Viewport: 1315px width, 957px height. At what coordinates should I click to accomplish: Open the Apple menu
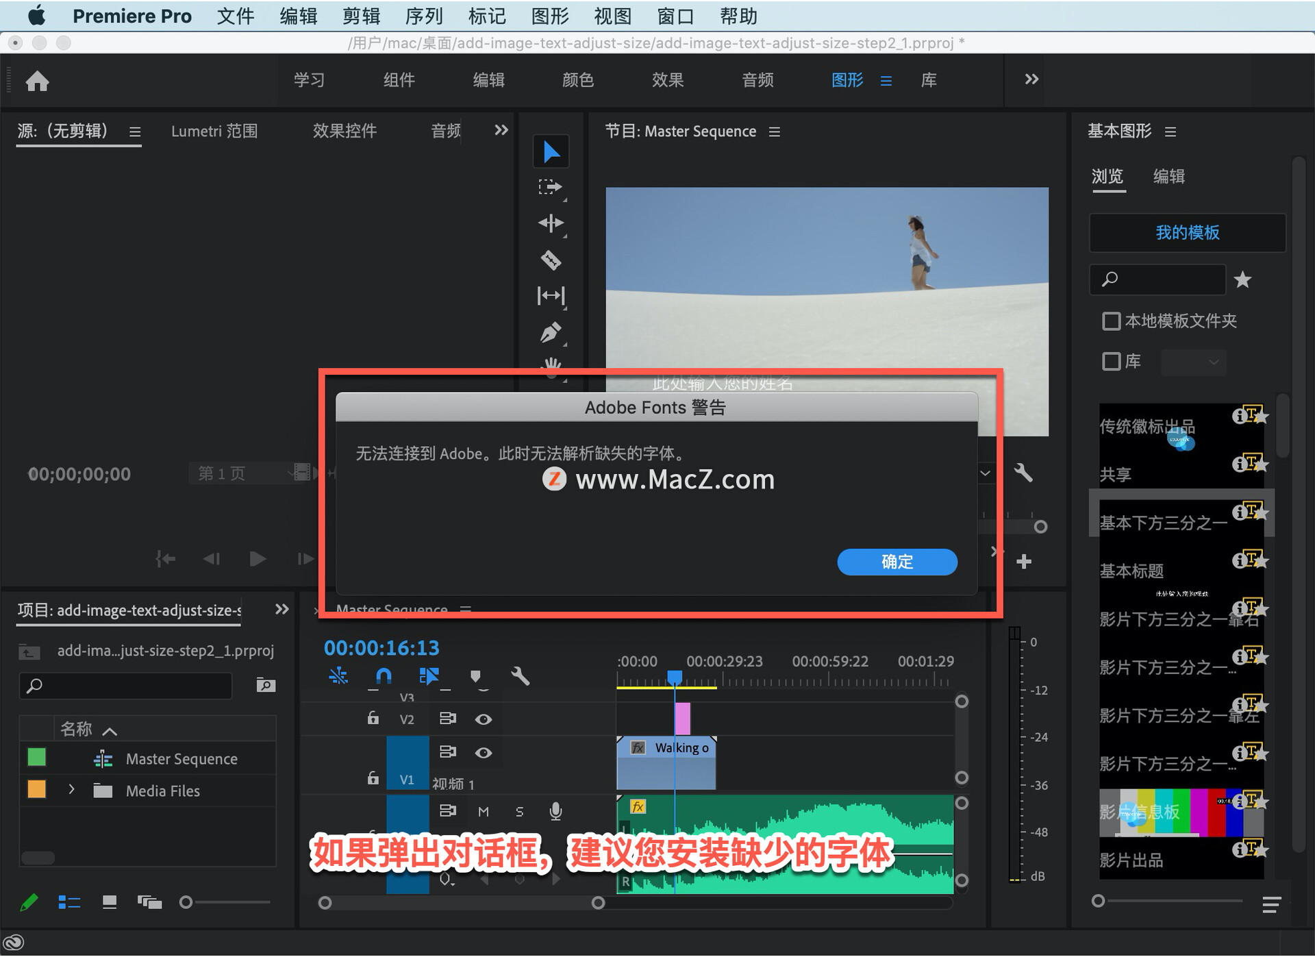36,15
